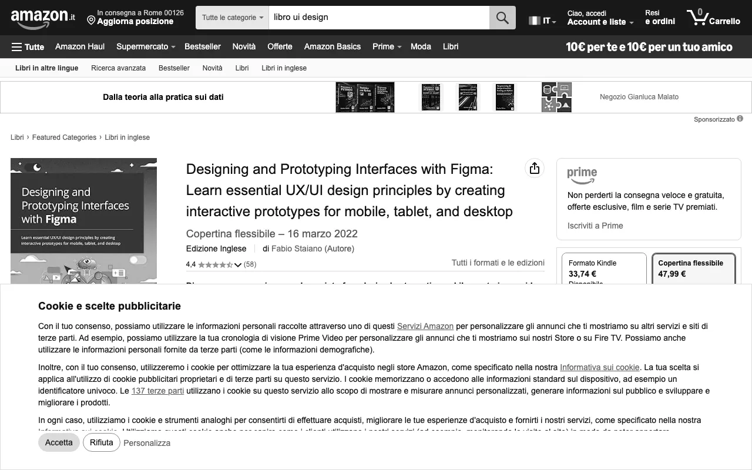This screenshot has height=470, width=752.
Task: Click the star rating icons
Action: tap(215, 264)
